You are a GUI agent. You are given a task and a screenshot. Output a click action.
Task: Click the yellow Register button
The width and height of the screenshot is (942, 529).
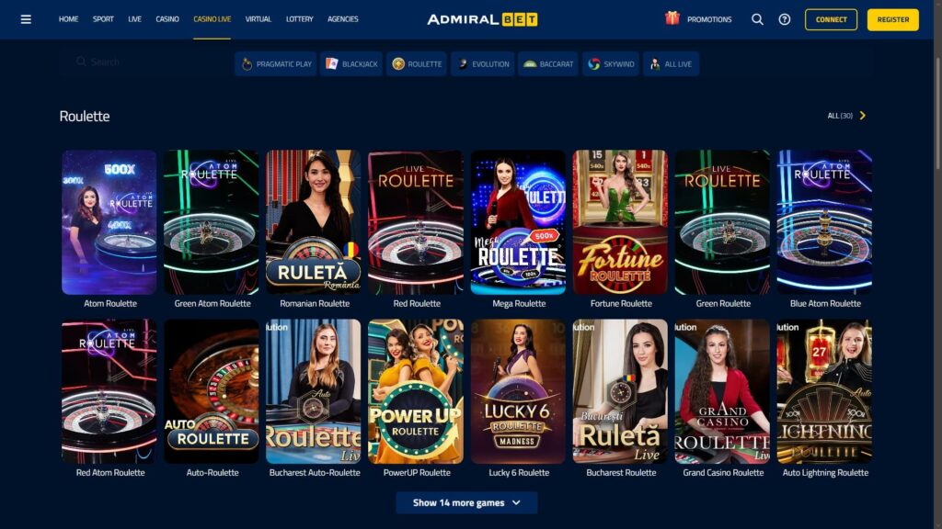point(892,19)
